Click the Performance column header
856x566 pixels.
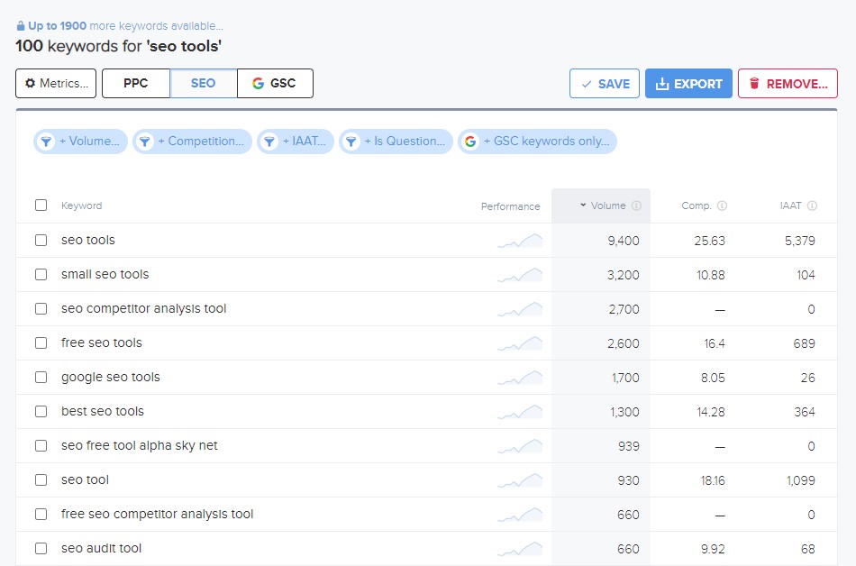pos(510,206)
